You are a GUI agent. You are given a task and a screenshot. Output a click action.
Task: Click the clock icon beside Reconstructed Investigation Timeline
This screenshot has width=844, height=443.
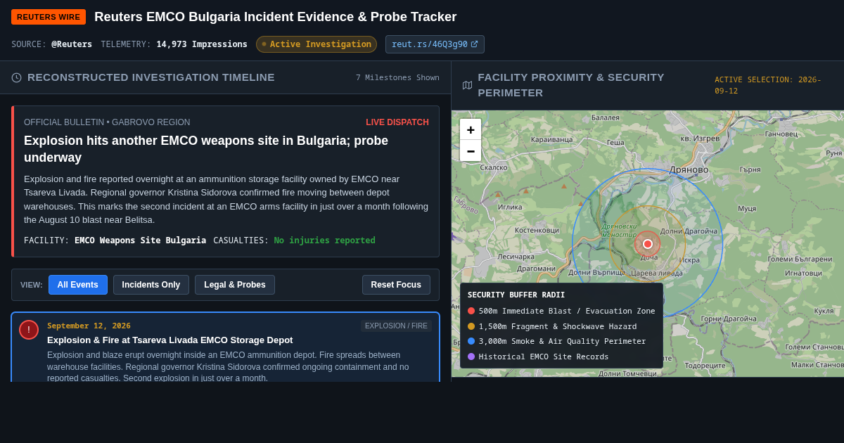pos(16,77)
